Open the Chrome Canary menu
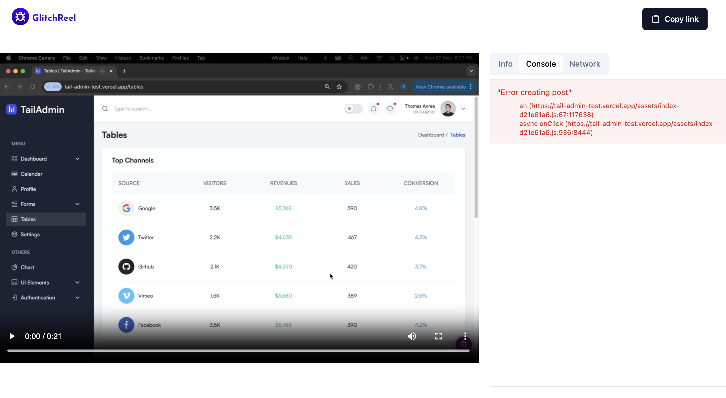 click(37, 58)
